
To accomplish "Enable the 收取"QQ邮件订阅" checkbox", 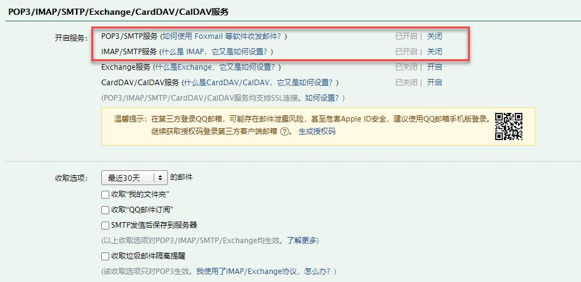I will (105, 210).
